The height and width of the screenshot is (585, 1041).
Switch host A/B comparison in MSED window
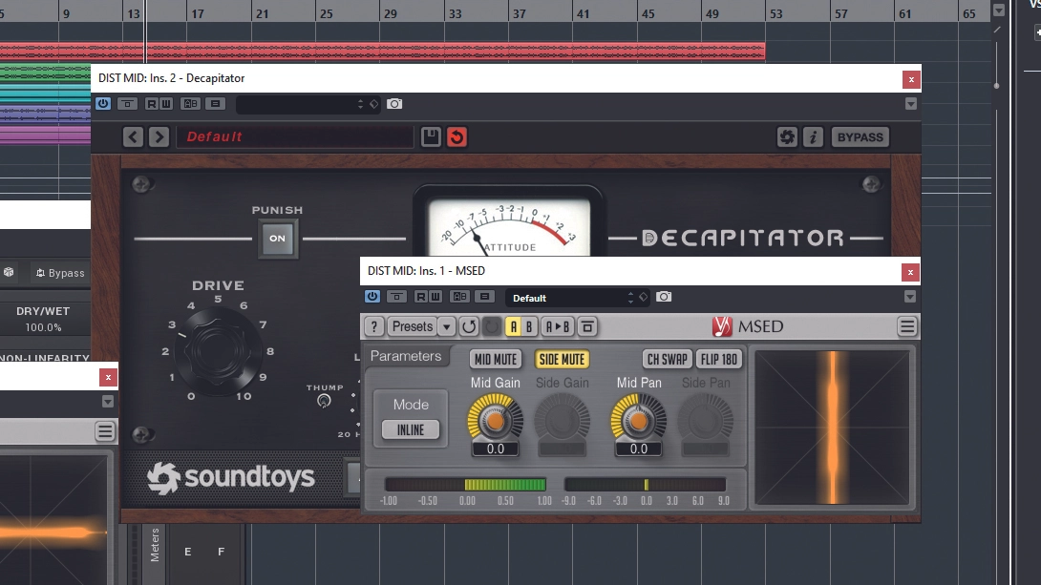click(460, 297)
